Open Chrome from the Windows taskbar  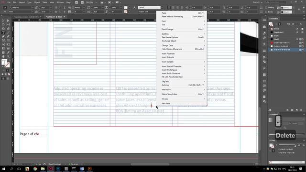tap(35, 169)
